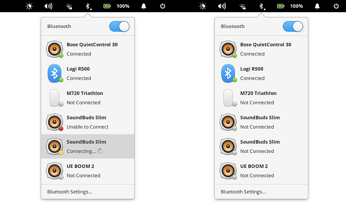Open power session icon in left panel
346x216 pixels.
point(163,6)
